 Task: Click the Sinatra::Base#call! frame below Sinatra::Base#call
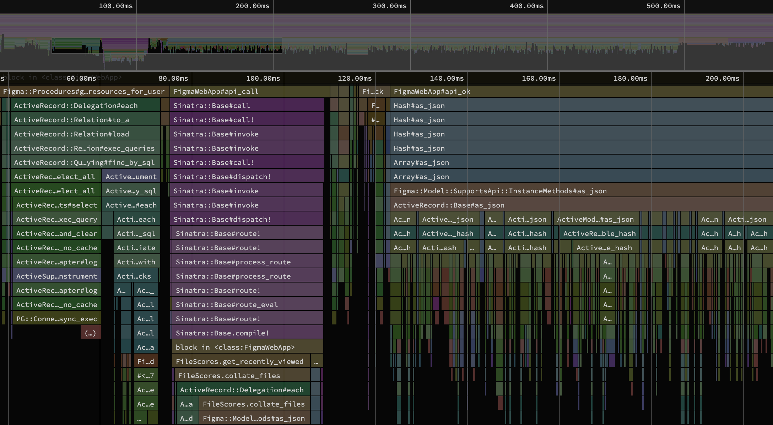click(247, 120)
